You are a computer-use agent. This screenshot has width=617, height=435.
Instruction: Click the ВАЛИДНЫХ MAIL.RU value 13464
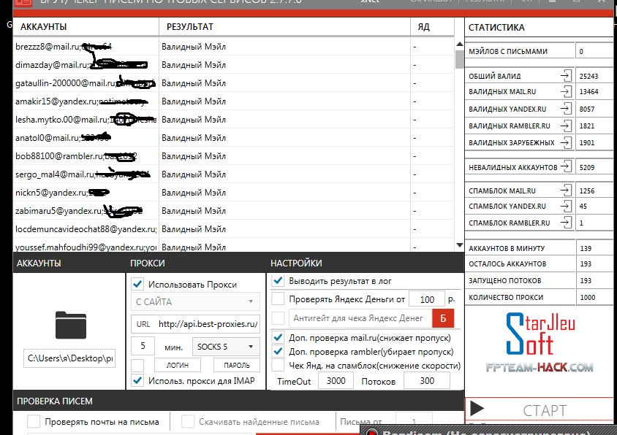coord(588,91)
